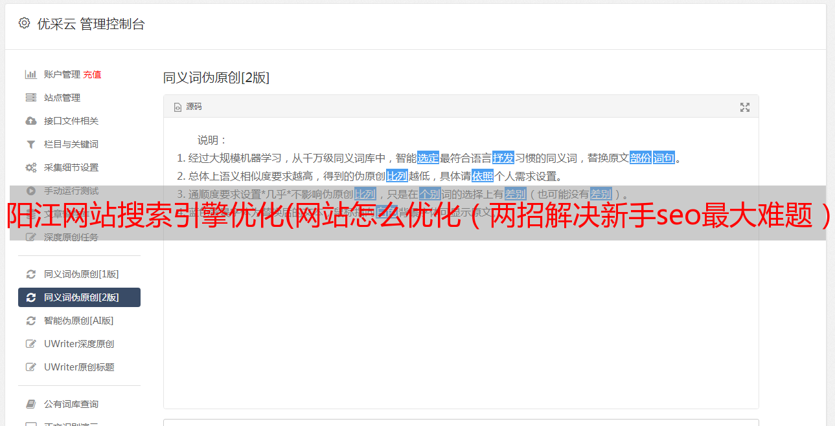
Task: Toggle fullscreen with the expand editor icon
Action: tap(745, 107)
